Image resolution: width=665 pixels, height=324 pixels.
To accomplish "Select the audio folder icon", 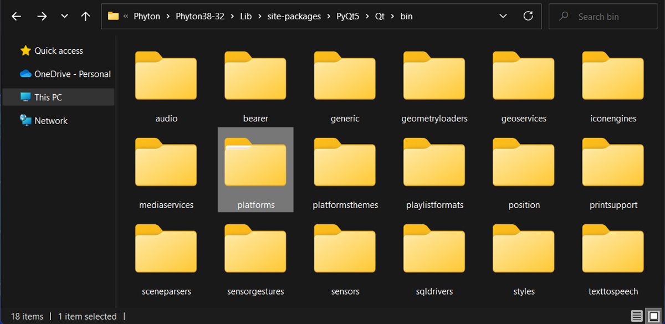I will pos(166,75).
